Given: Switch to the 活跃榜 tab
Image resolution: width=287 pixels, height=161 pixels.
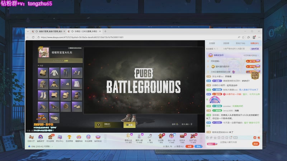Looking at the screenshot, I should 226,43.
